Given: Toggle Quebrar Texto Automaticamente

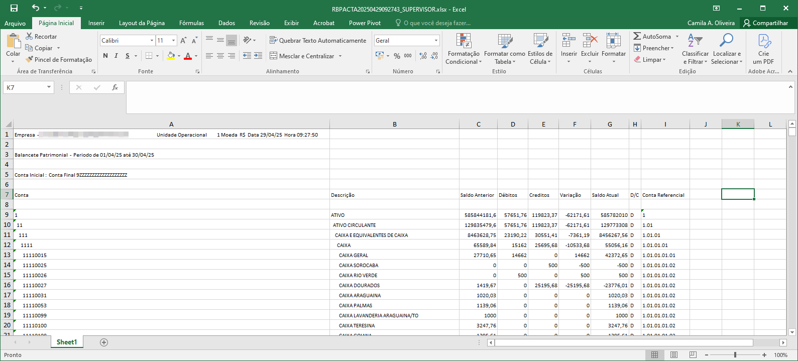Looking at the screenshot, I should 318,40.
